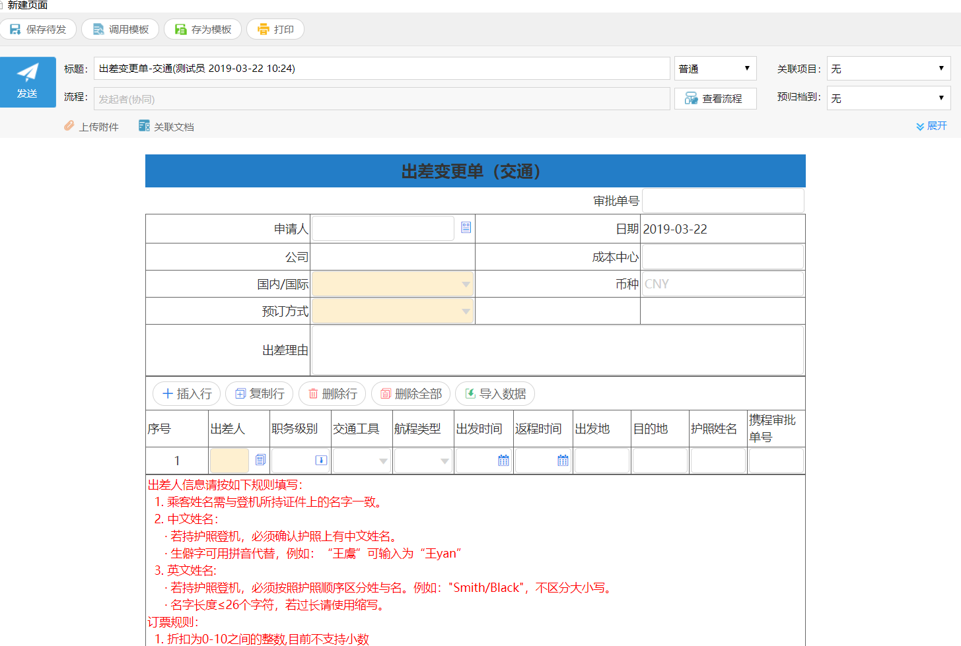
Task: Click 上传附件 paperclip attachment
Action: click(x=92, y=127)
